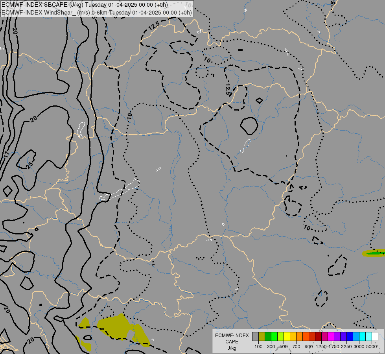Select the pure blue legend swatch

pos(350,336)
